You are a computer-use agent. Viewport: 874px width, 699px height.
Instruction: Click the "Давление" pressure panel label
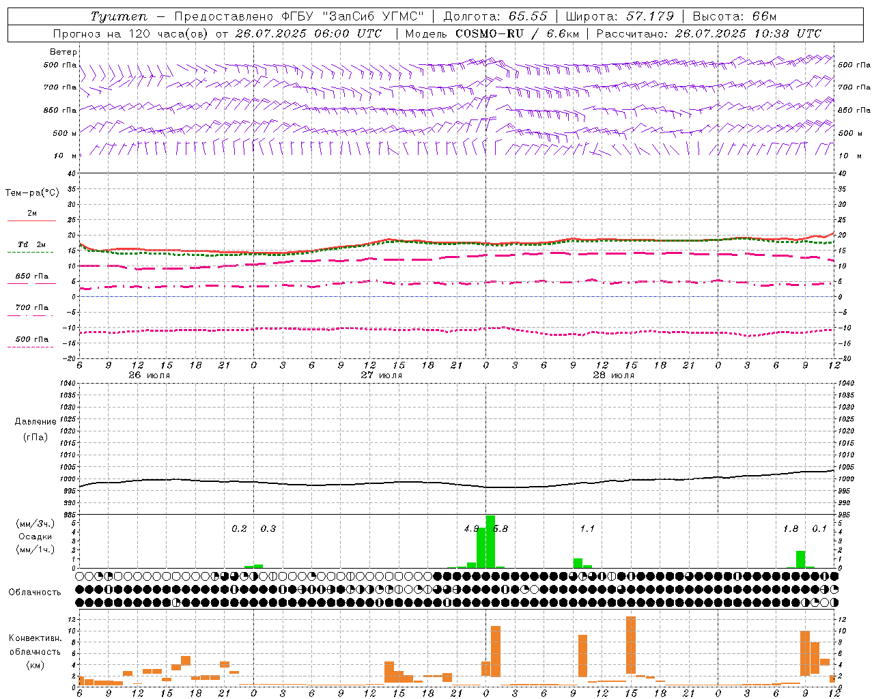pos(36,422)
